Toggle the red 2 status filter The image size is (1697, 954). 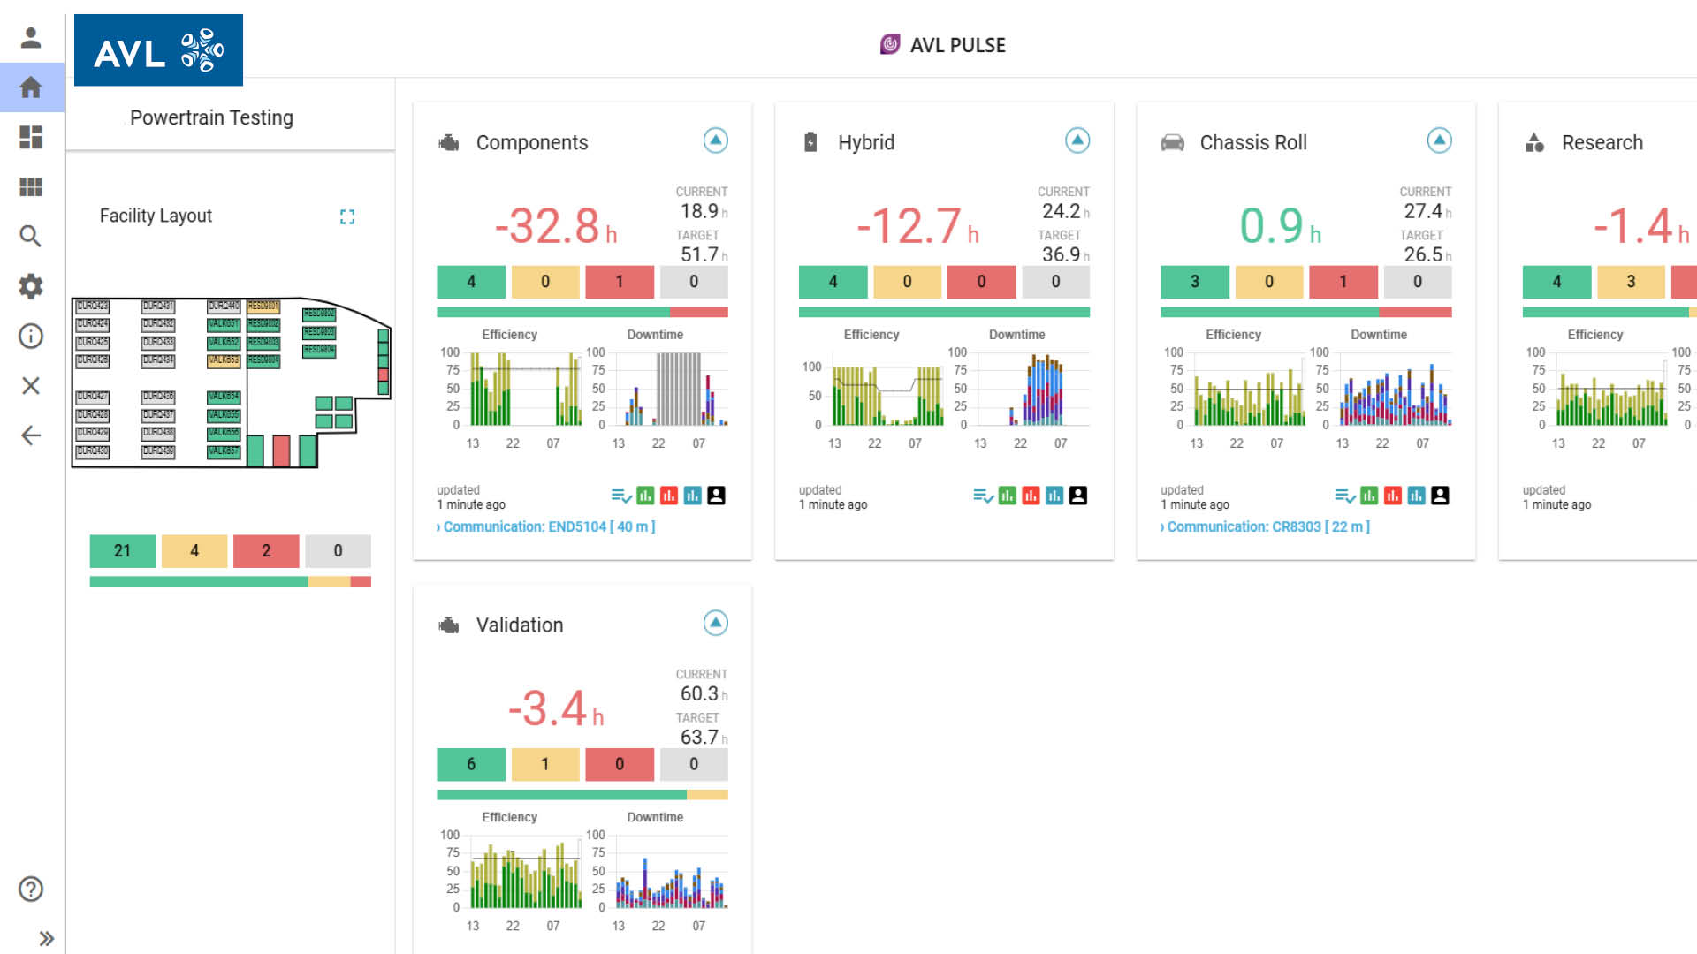point(266,550)
